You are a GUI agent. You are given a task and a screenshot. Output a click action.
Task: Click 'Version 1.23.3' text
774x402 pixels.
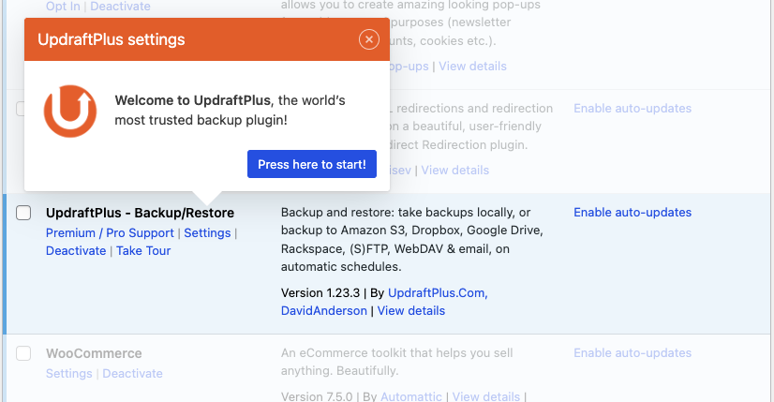click(320, 293)
